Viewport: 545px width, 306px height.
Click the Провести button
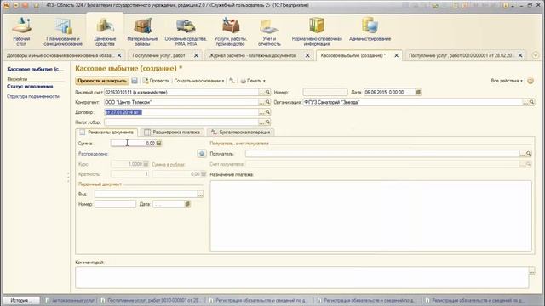point(156,81)
